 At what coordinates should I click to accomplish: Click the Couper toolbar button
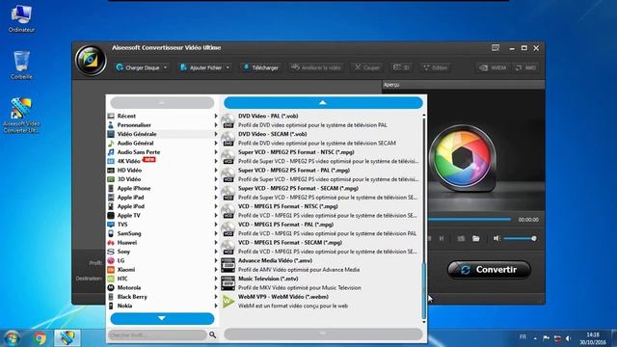366,67
